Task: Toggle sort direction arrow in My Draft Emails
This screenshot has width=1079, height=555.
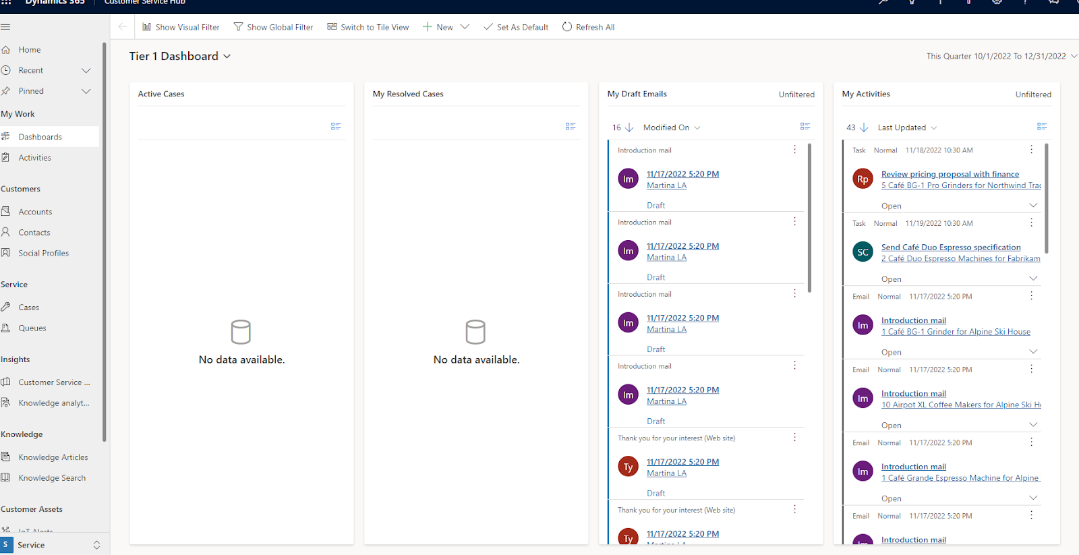Action: pos(629,127)
